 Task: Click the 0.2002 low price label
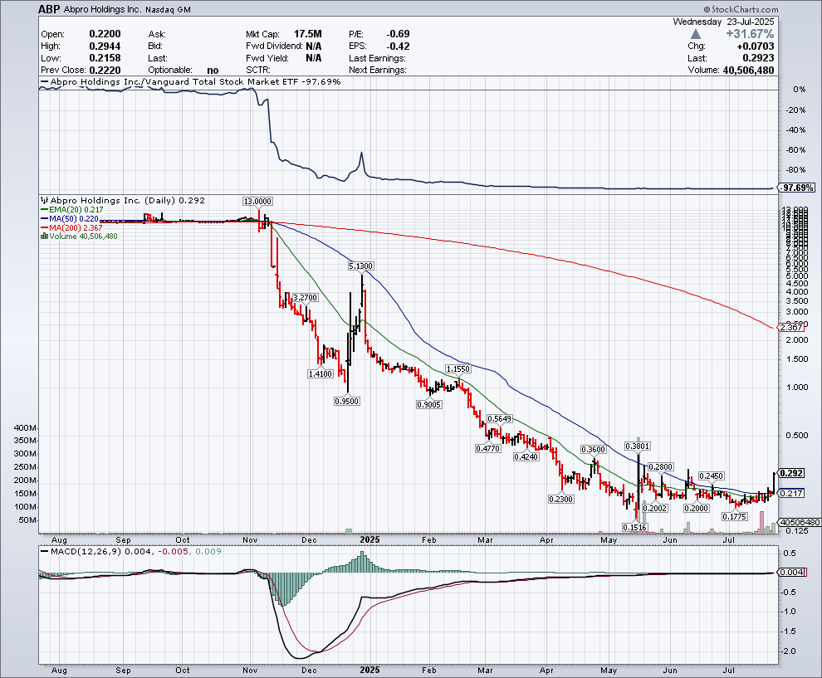point(655,508)
